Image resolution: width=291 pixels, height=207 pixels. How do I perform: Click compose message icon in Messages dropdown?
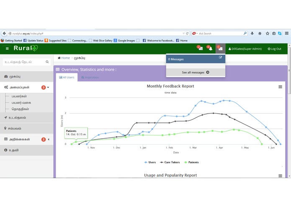point(220,57)
